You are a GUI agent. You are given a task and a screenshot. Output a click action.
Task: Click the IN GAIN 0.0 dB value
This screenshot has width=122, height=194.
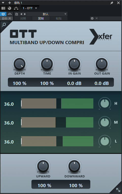(74, 83)
